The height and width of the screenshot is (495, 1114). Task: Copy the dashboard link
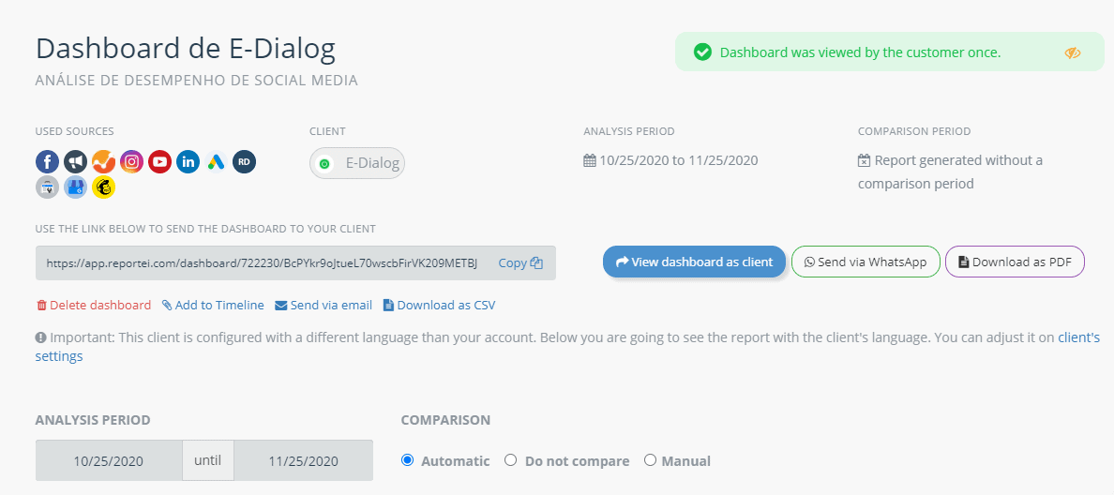(520, 263)
